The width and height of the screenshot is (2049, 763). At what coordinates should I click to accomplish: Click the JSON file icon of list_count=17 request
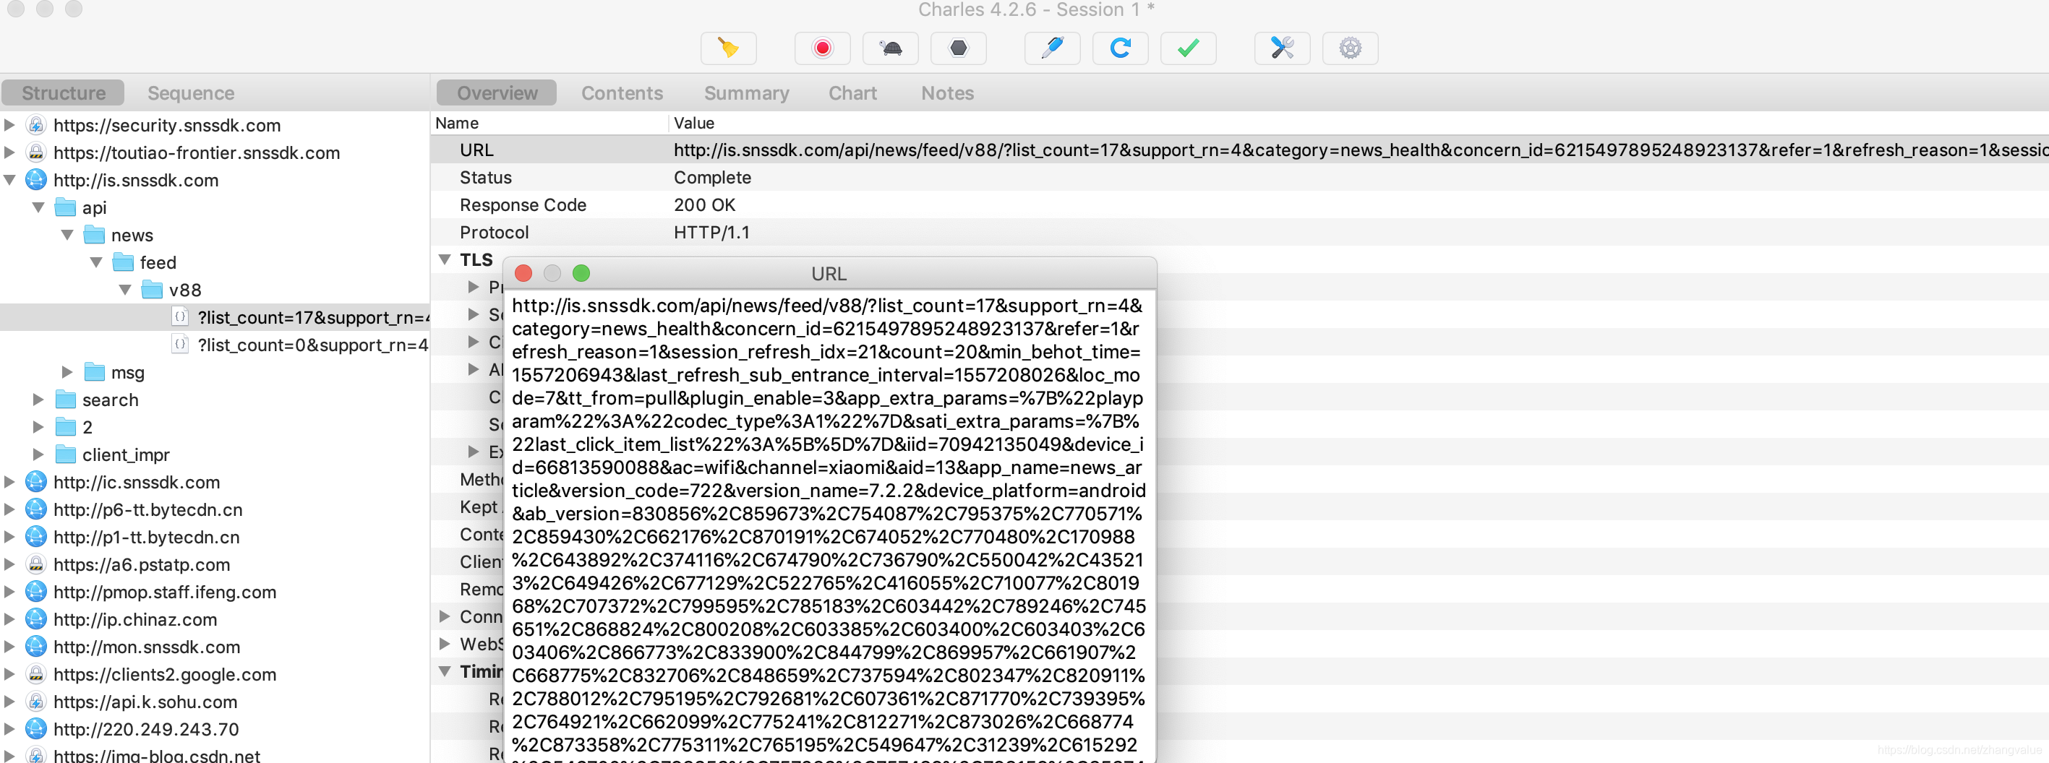(181, 316)
